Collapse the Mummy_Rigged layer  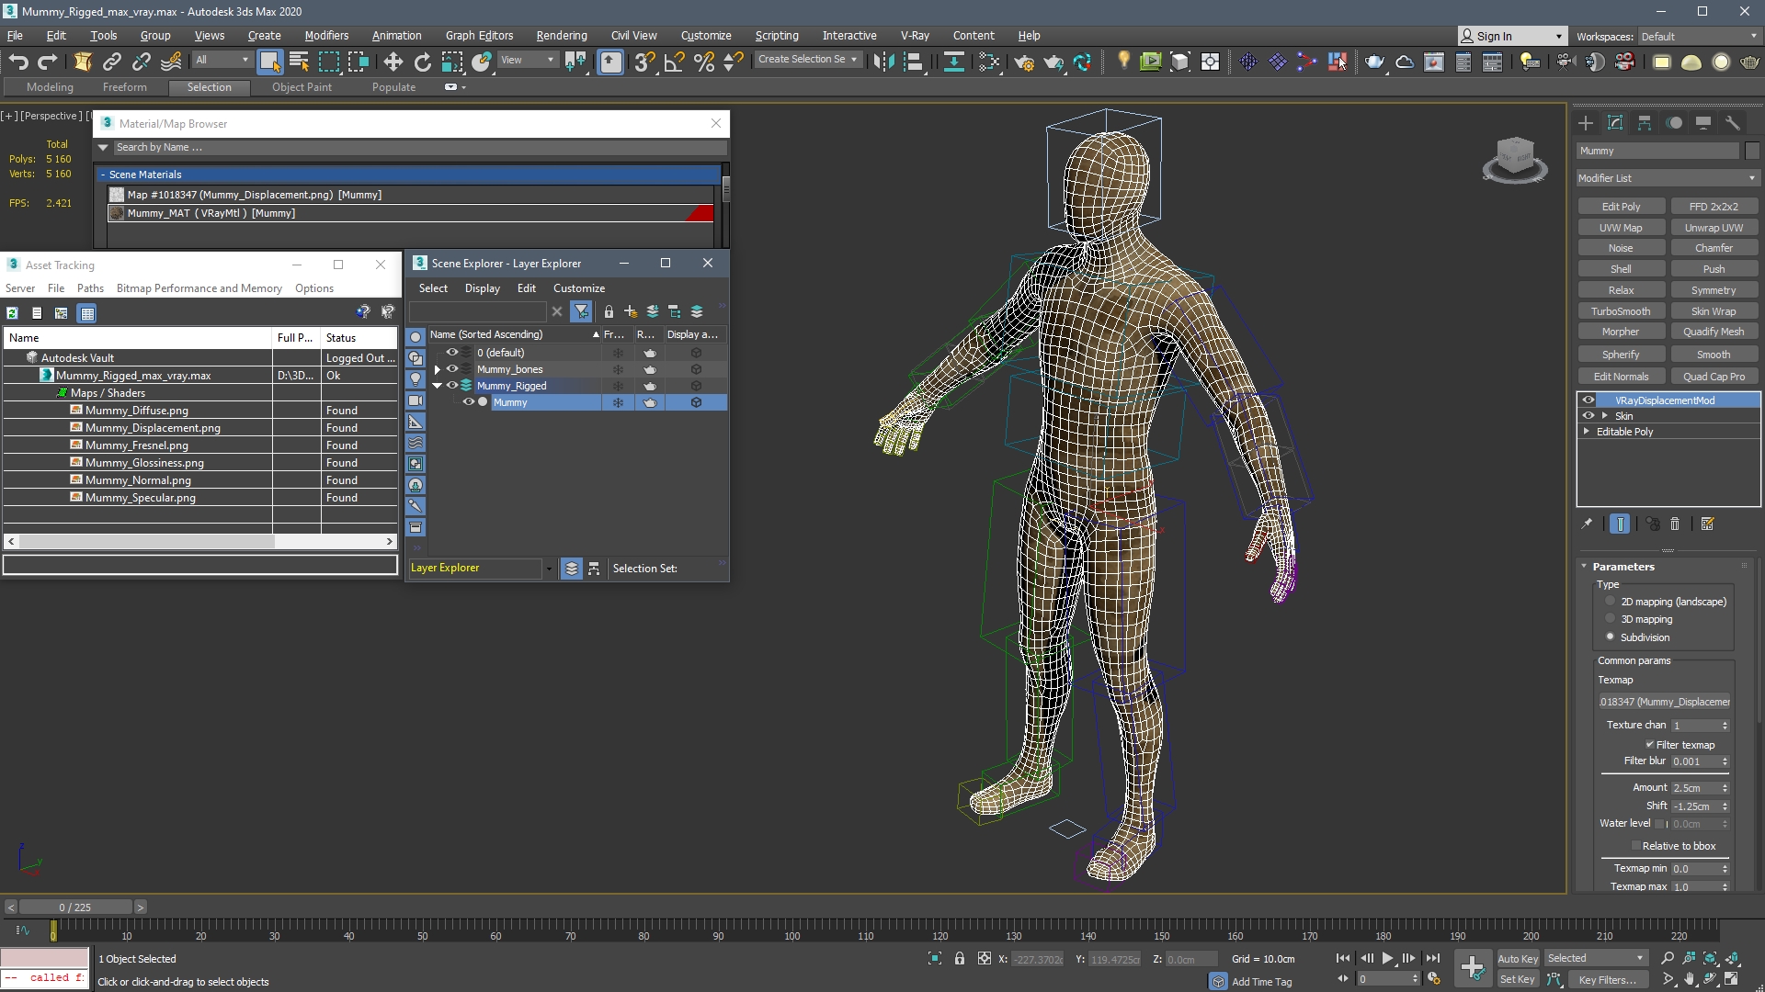438,386
